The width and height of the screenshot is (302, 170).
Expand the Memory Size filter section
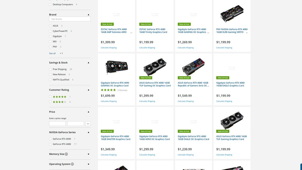(x=89, y=154)
